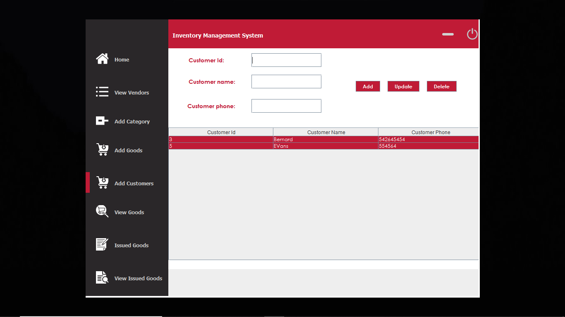Click the phone cell 554564
The height and width of the screenshot is (317, 565).
[429, 146]
